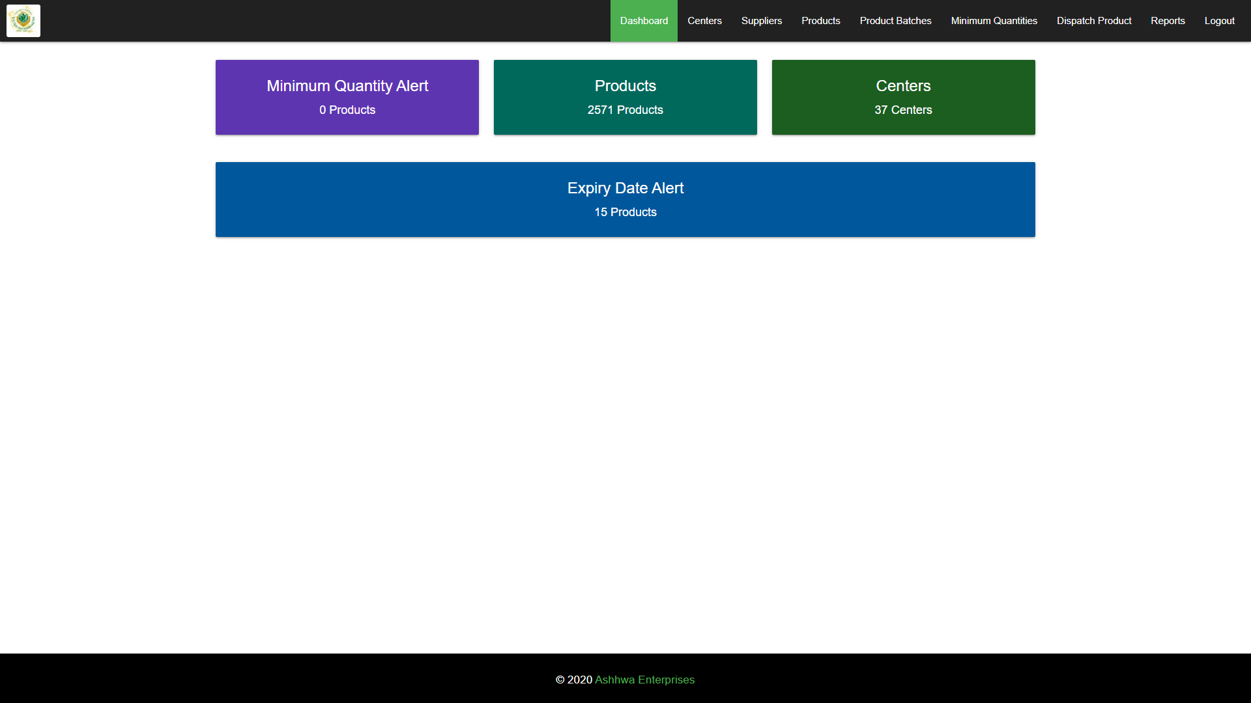
Task: Open the Dashboard nav tab
Action: [x=644, y=21]
